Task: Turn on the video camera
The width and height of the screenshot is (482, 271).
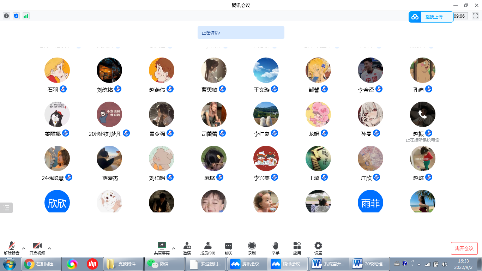Action: pos(37,248)
